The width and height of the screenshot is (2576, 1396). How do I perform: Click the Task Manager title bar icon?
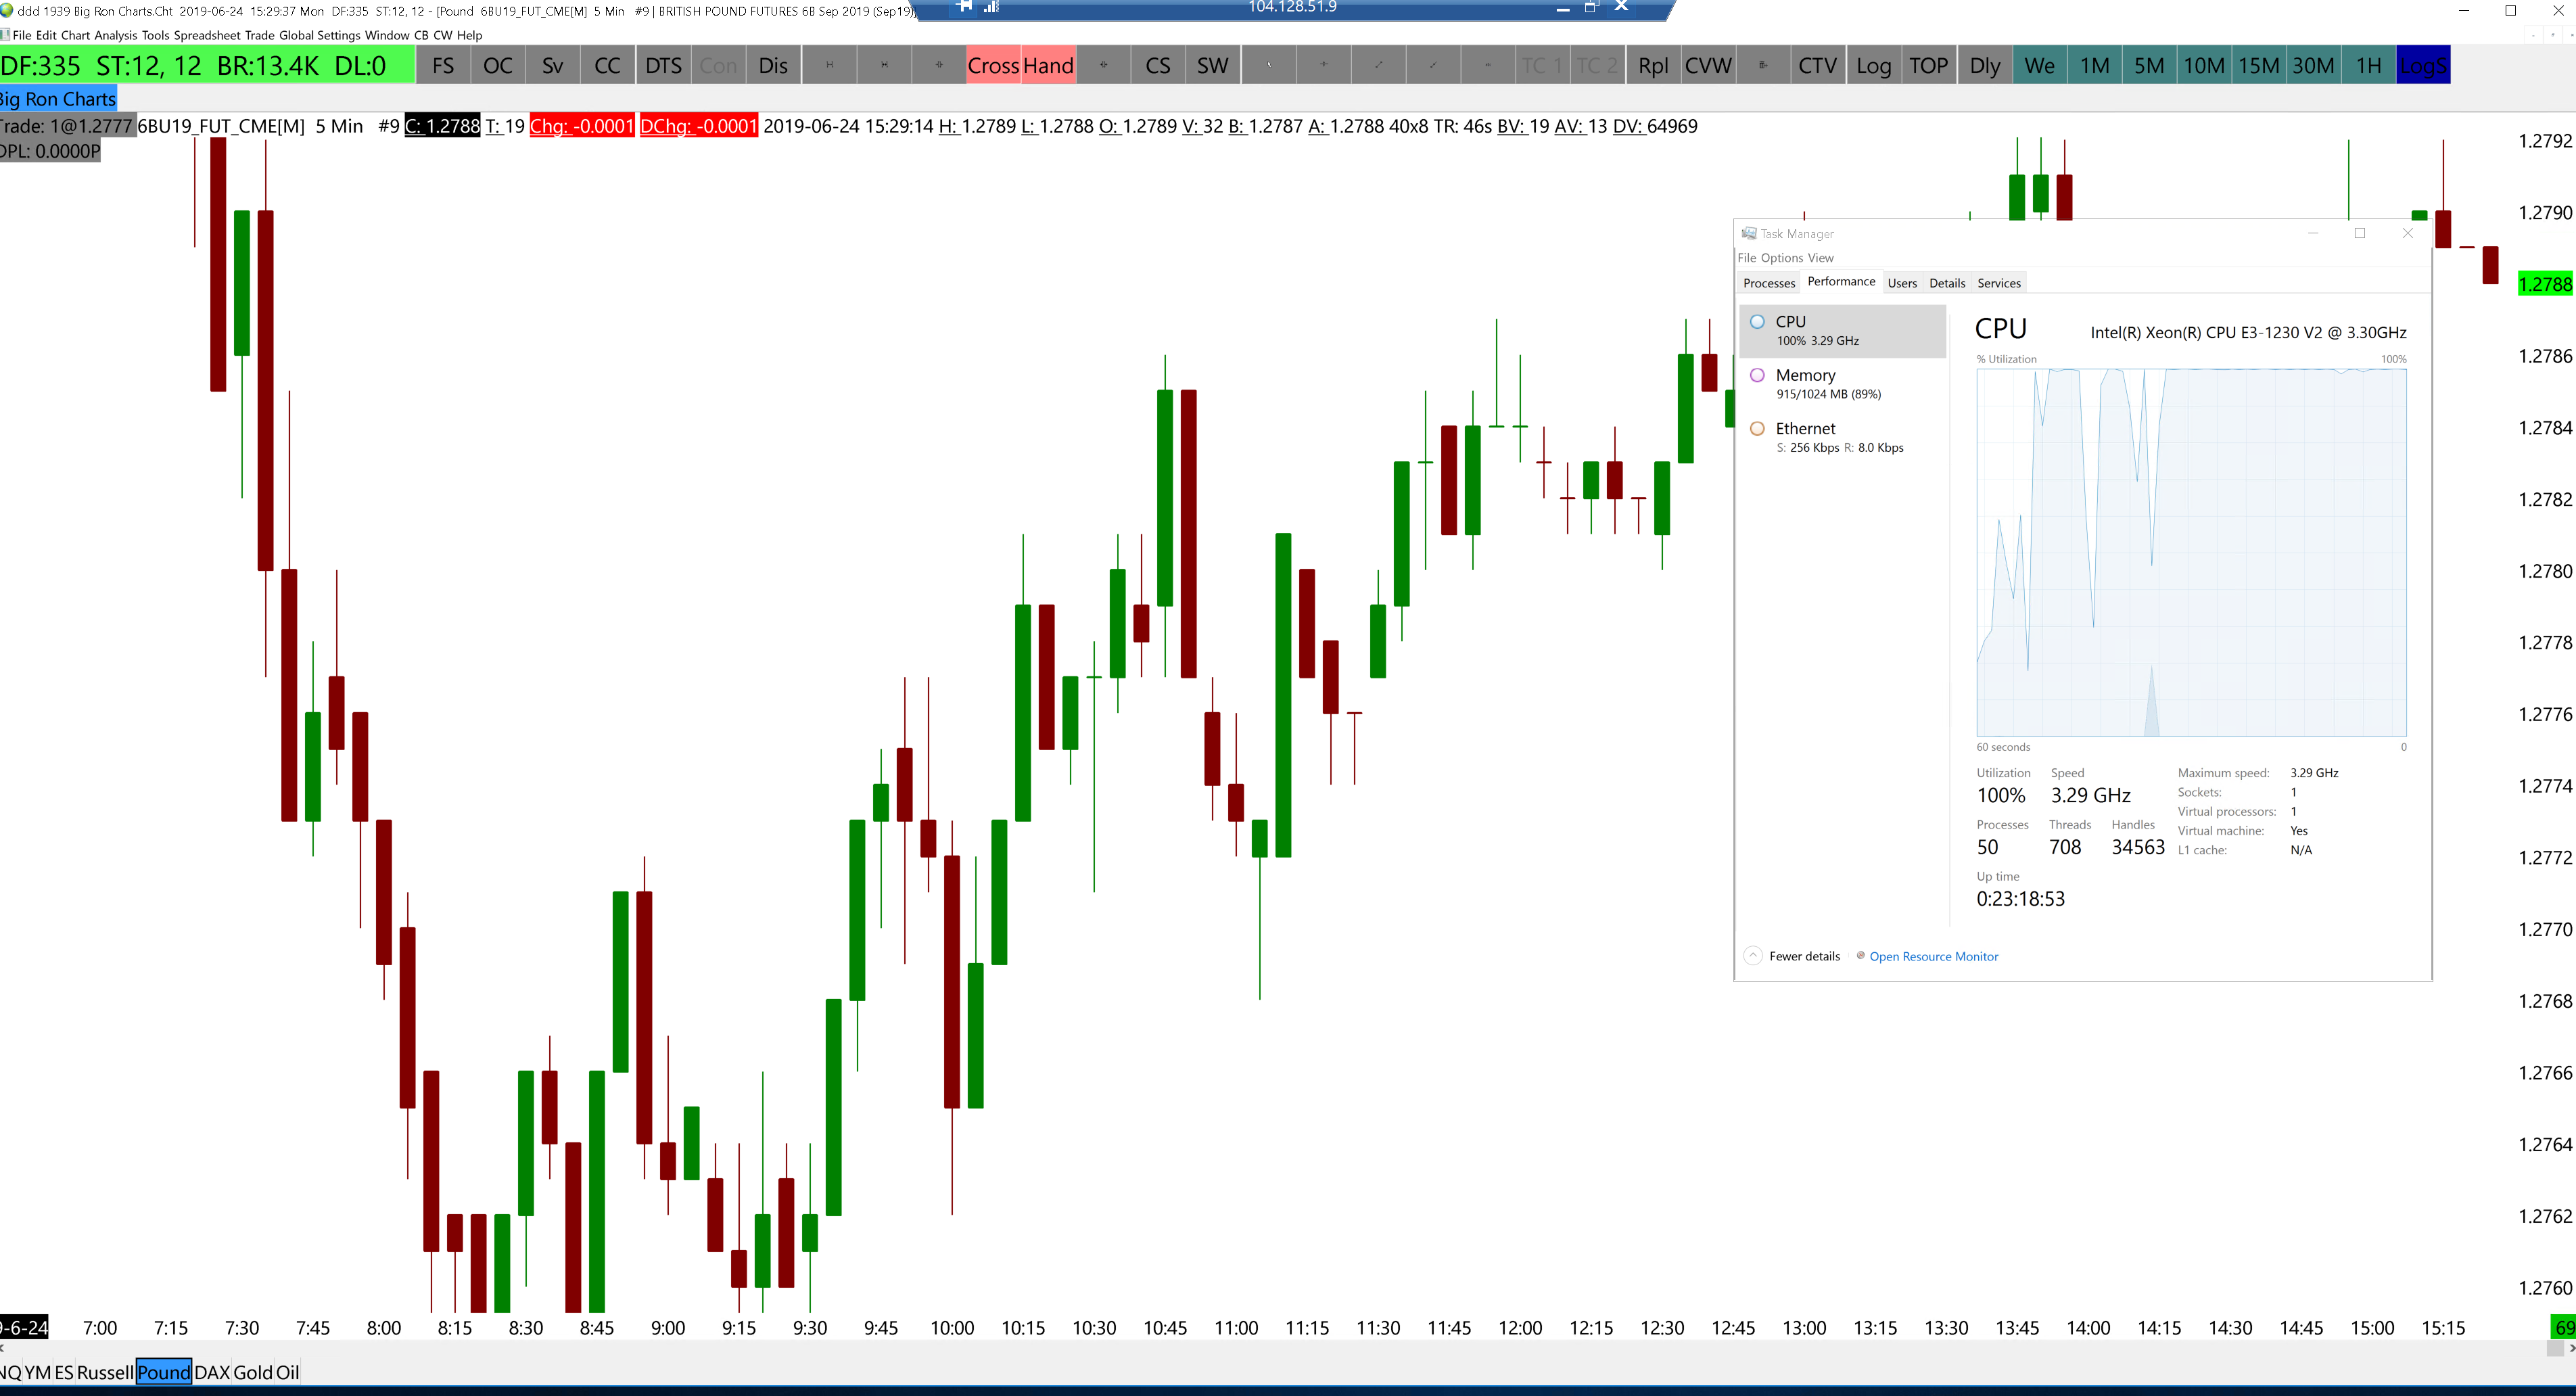1748,233
